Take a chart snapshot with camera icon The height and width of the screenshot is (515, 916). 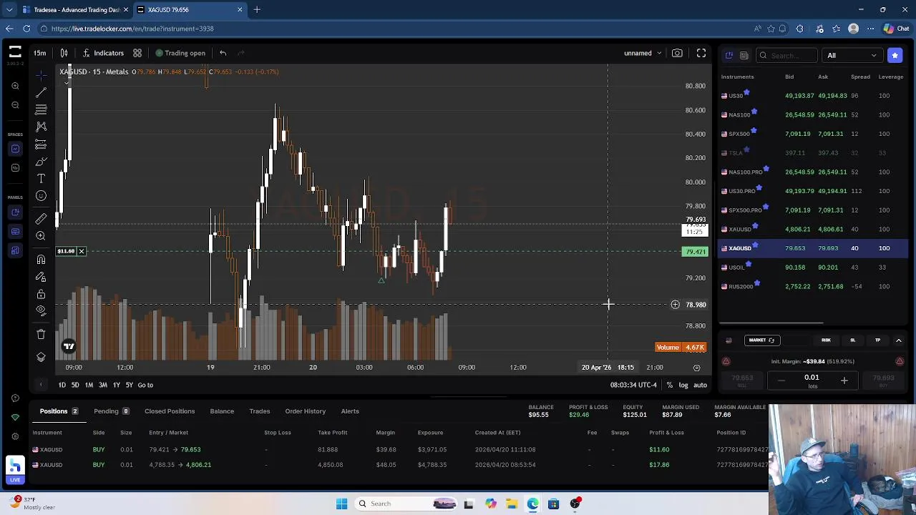click(677, 53)
